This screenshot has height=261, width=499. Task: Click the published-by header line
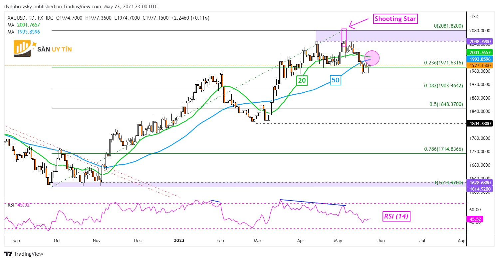coord(81,6)
